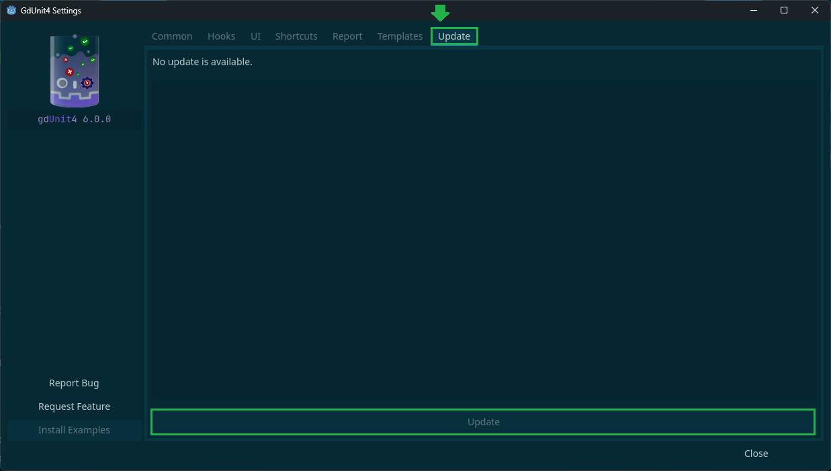Click the Report Bug link
This screenshot has width=831, height=471.
click(x=74, y=382)
